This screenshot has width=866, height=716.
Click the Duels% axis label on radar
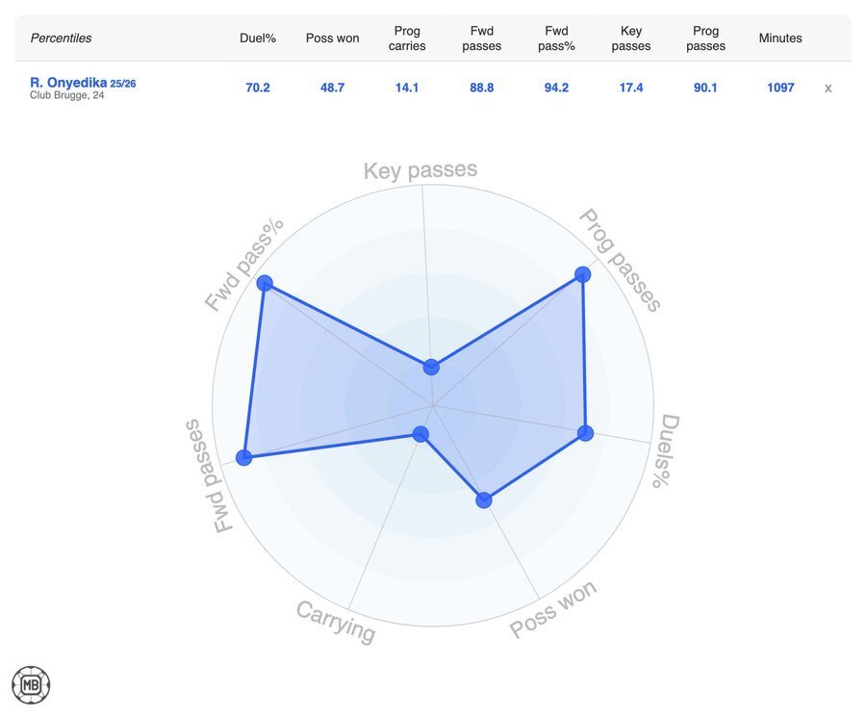pos(666,450)
